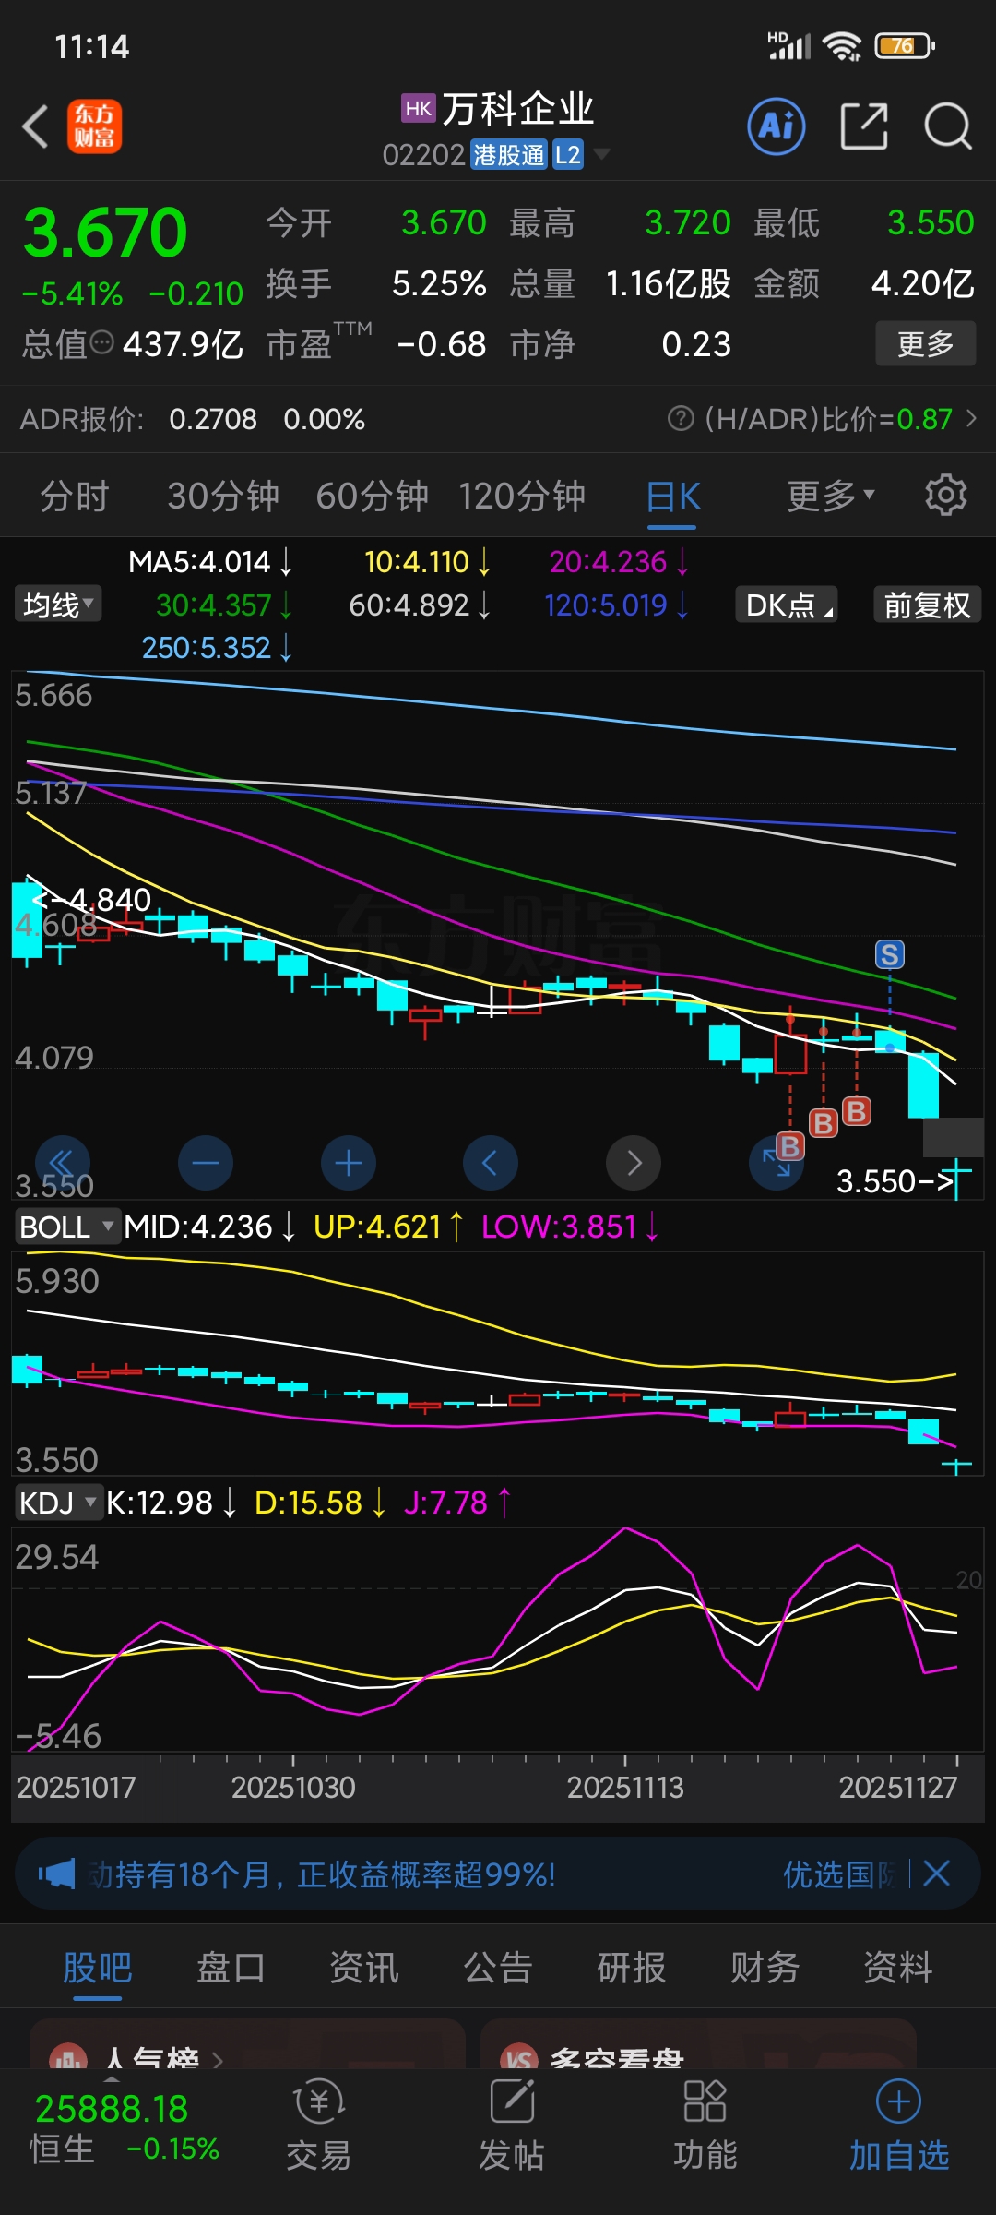Tap the MA5:4.014 value
The image size is (996, 2215).
coord(210,562)
